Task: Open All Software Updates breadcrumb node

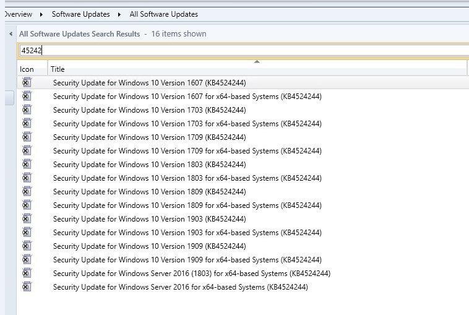Action: (x=163, y=14)
